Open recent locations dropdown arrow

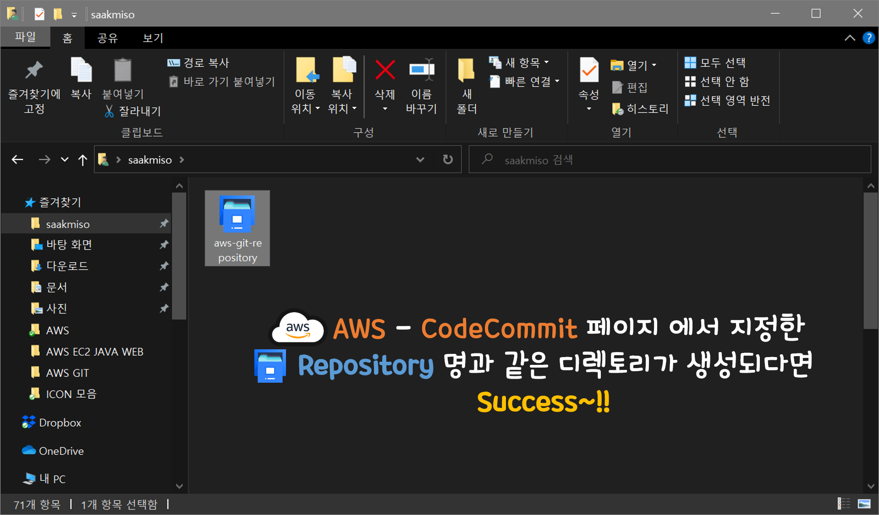65,159
